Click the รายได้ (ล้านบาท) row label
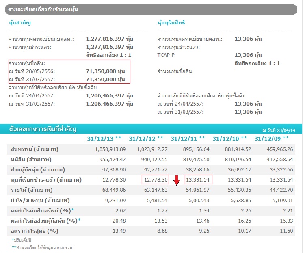Image resolution: width=303 pixels, height=253 pixels. (32, 190)
